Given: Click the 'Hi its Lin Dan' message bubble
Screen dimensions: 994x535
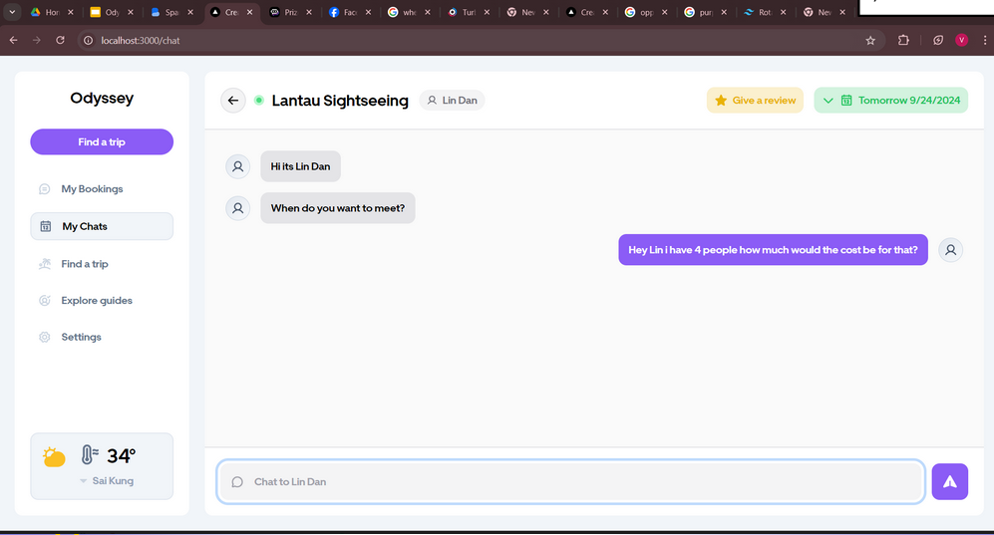Looking at the screenshot, I should pos(300,166).
